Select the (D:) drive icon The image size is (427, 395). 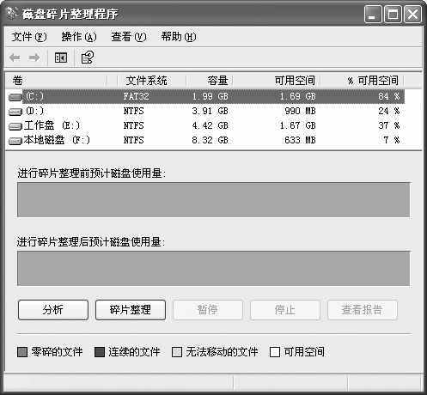click(15, 112)
